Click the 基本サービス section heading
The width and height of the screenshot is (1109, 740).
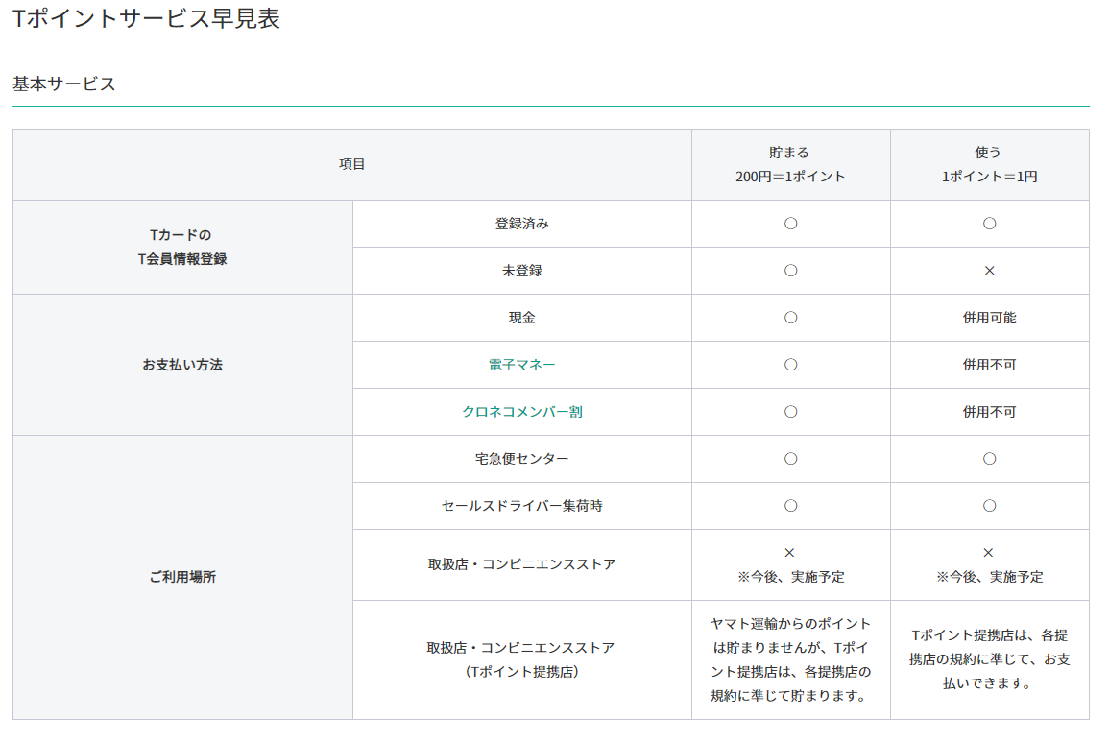click(64, 84)
